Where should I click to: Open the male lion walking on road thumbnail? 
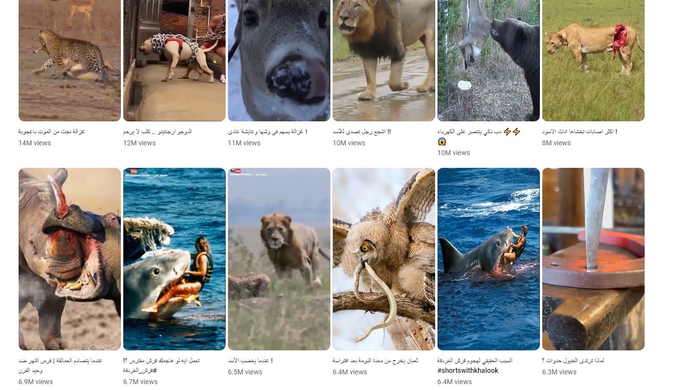point(384,61)
